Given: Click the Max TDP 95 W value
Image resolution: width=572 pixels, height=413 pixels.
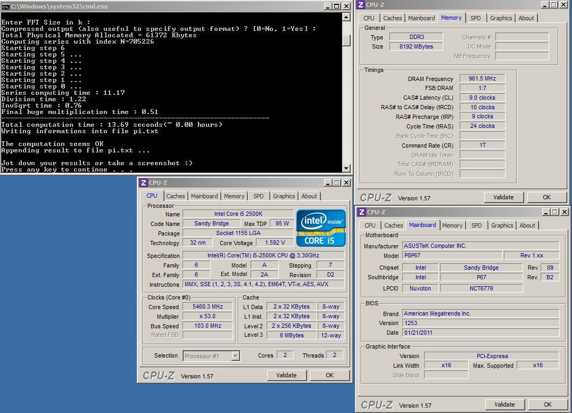Looking at the screenshot, I should (282, 223).
